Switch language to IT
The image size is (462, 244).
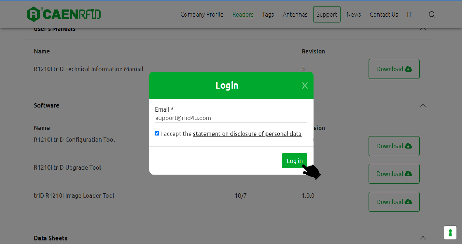pos(409,15)
